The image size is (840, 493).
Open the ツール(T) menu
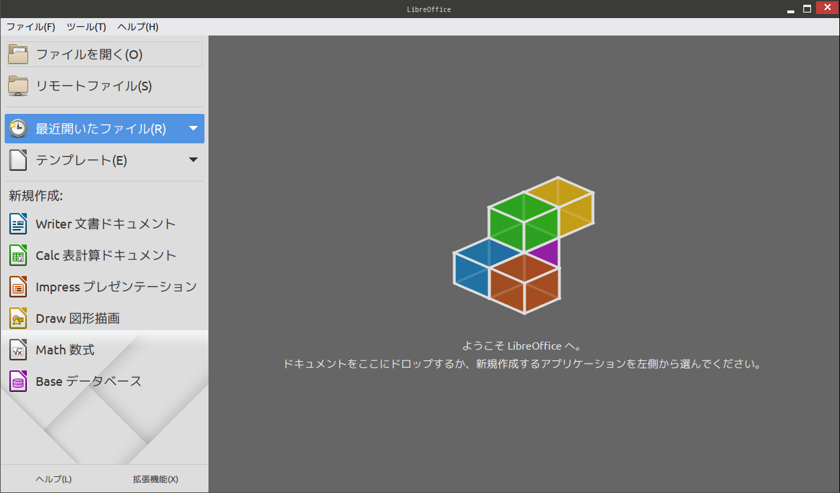pos(86,27)
